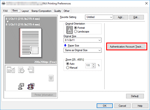Increase zoom percentage with the up arrow

tap(94, 64)
